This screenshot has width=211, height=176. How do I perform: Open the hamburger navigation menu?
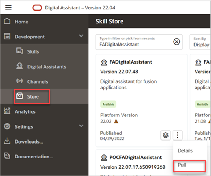(8, 8)
